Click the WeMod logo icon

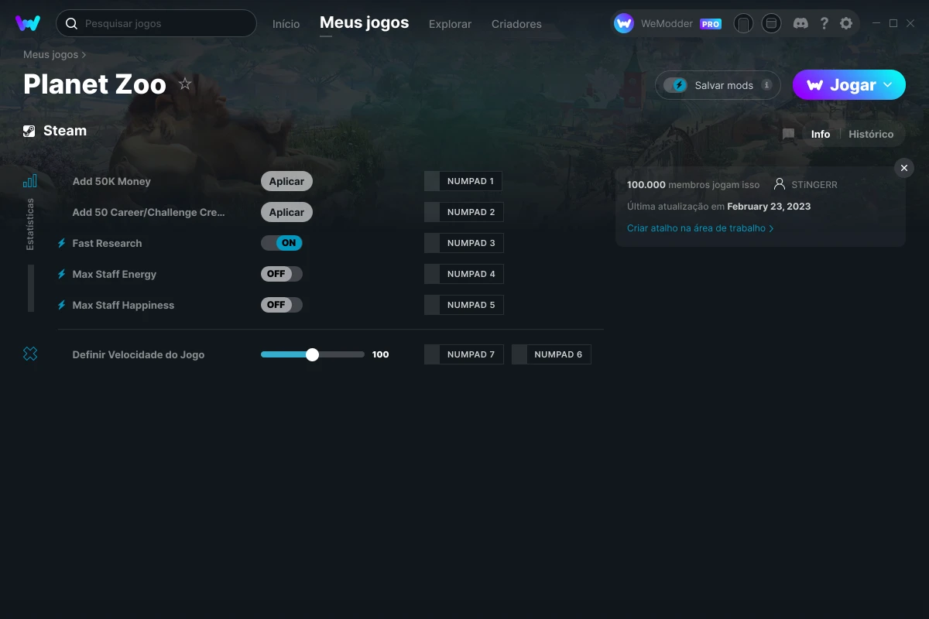pyautogui.click(x=28, y=23)
